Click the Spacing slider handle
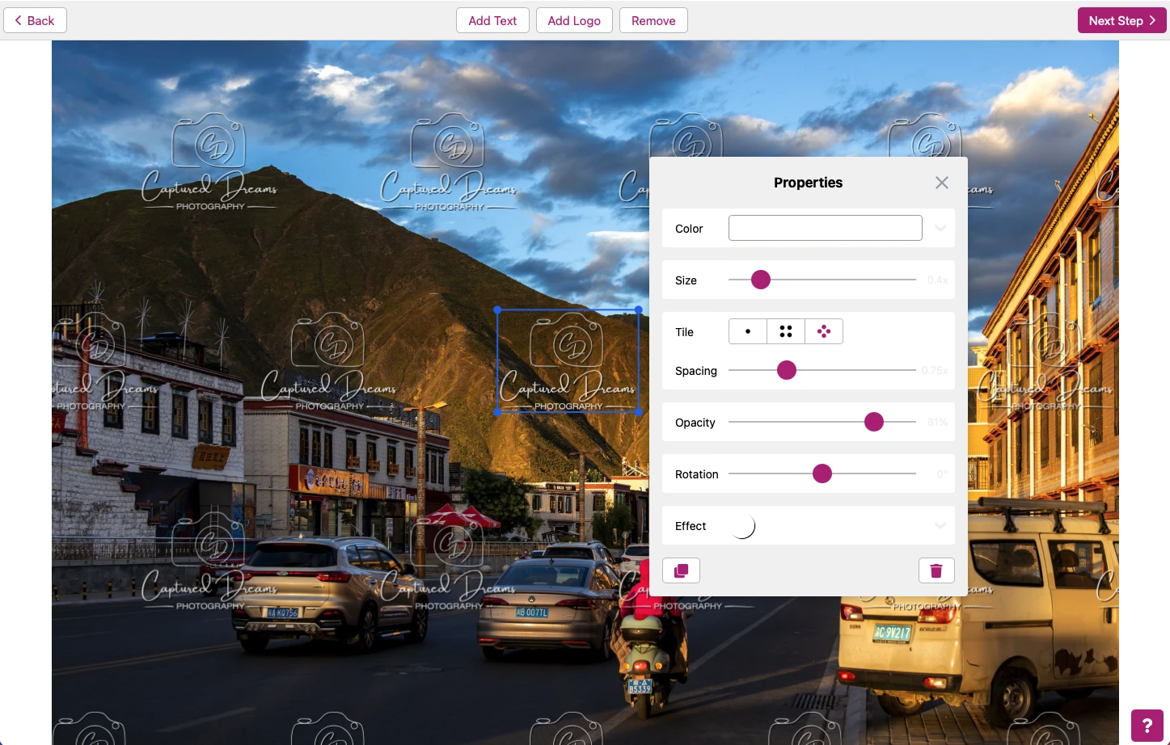The height and width of the screenshot is (745, 1170). pyautogui.click(x=787, y=370)
